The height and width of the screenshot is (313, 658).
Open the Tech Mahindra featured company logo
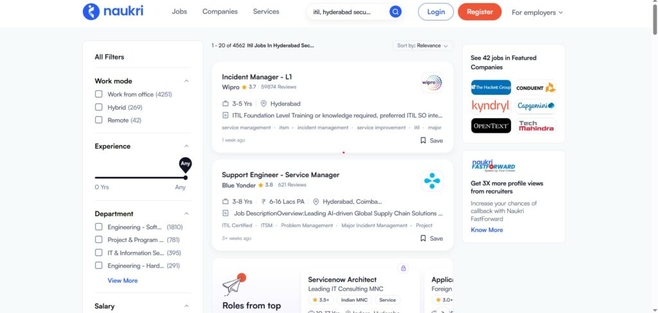pos(536,126)
